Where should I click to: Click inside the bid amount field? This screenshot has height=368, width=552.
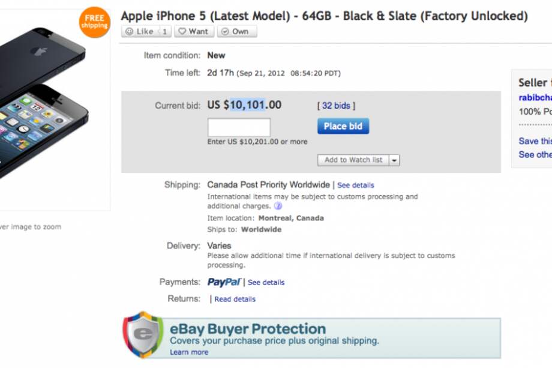(239, 126)
